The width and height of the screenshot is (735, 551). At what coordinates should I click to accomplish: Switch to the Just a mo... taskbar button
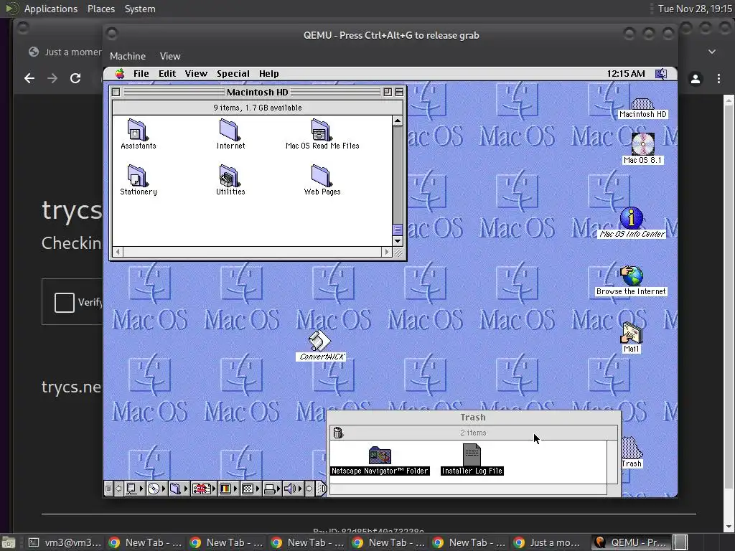(x=547, y=542)
